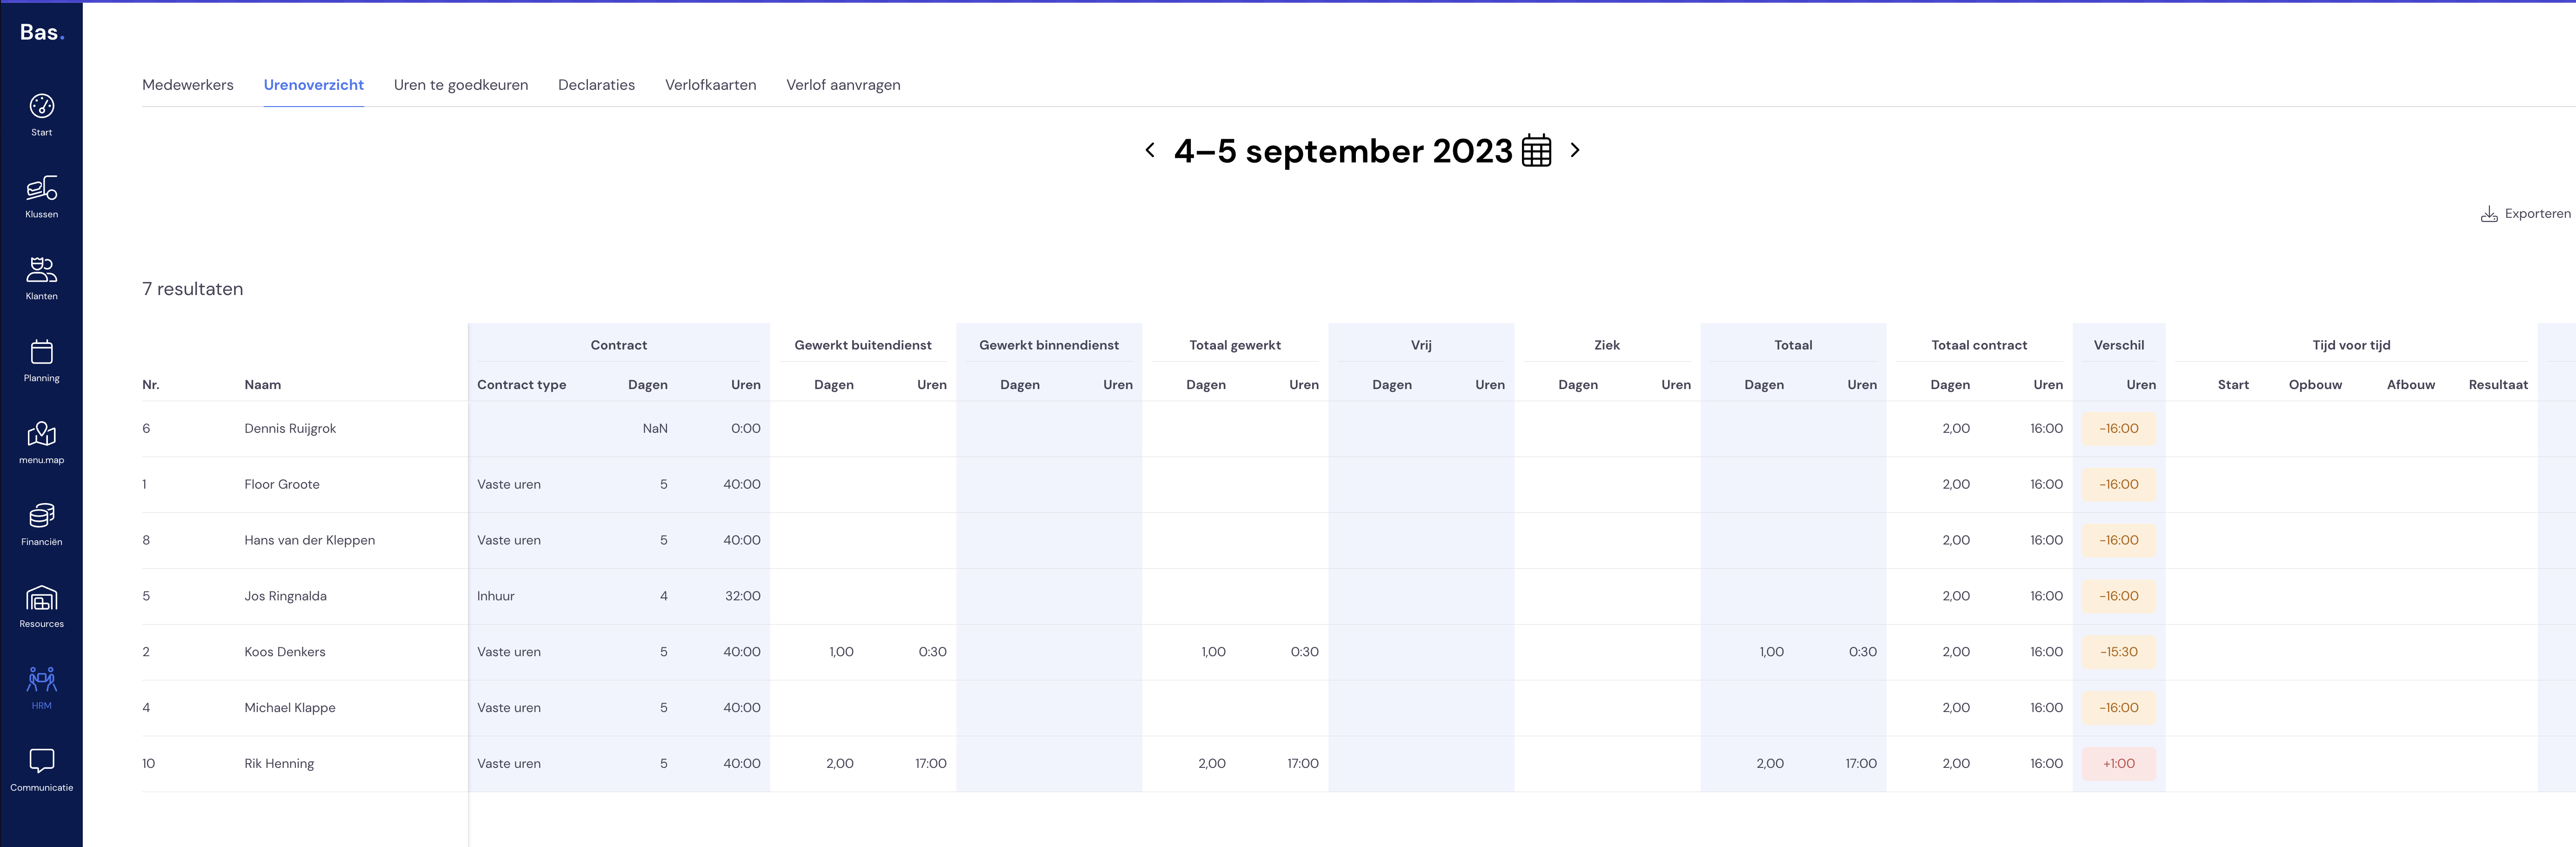Viewport: 2576px width, 847px height.
Task: Go to previous period with left chevron
Action: click(1150, 150)
